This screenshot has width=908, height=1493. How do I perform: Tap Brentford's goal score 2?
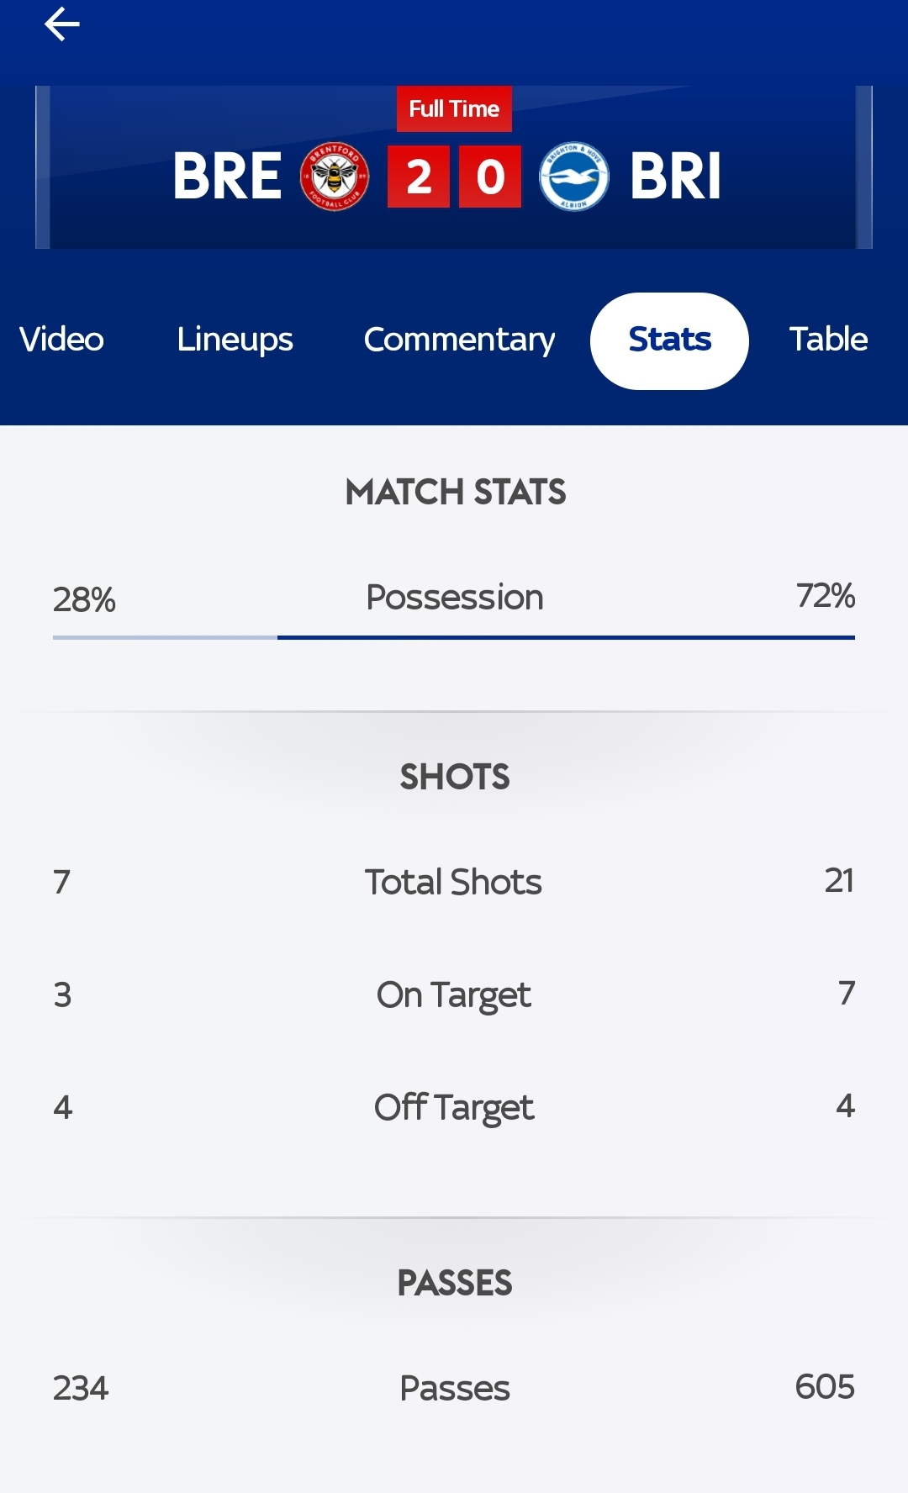pos(419,177)
